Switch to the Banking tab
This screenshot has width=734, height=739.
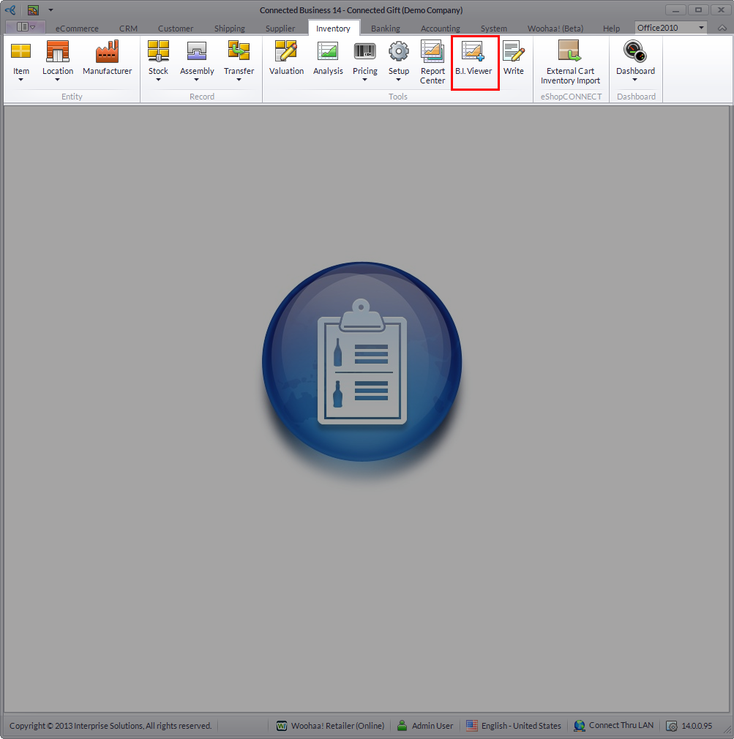point(385,29)
